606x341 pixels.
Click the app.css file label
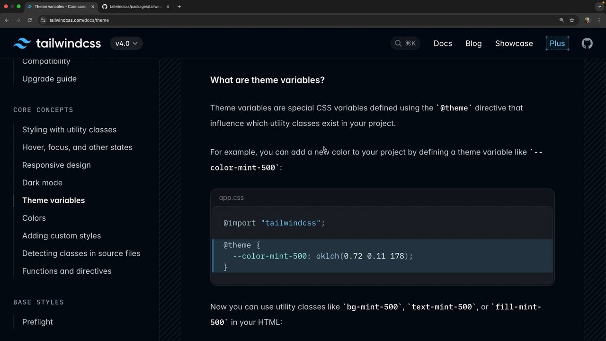pos(232,197)
